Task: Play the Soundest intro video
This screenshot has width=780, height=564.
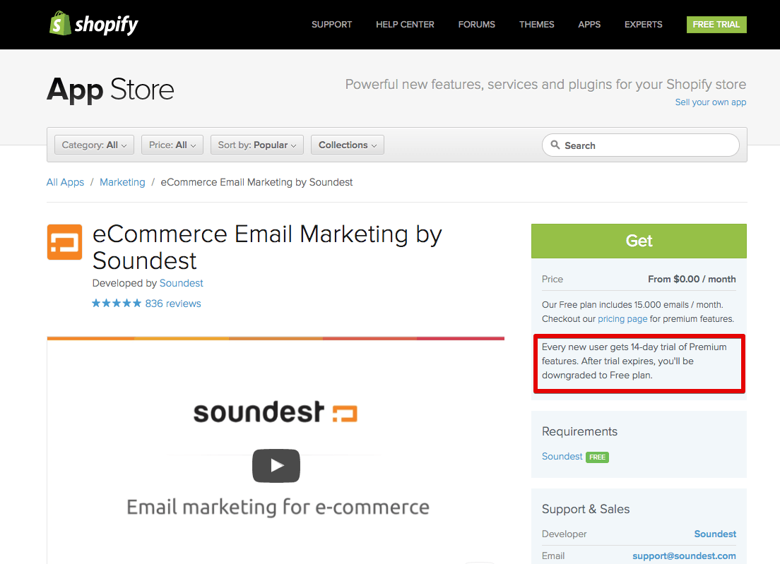Action: (x=276, y=466)
